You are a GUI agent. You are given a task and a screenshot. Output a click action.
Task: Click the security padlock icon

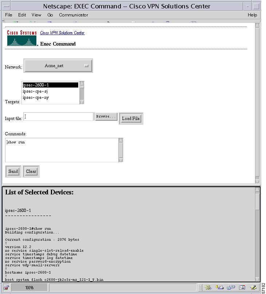pyautogui.click(x=6, y=287)
